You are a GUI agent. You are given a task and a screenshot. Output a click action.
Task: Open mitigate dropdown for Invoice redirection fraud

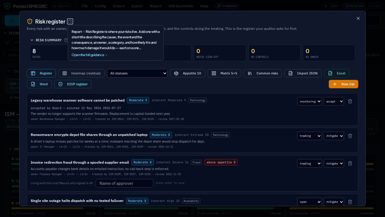[334, 163]
